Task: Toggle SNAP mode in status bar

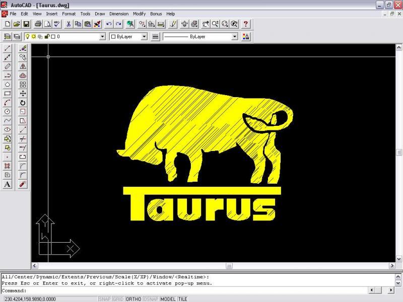Action: point(105,299)
